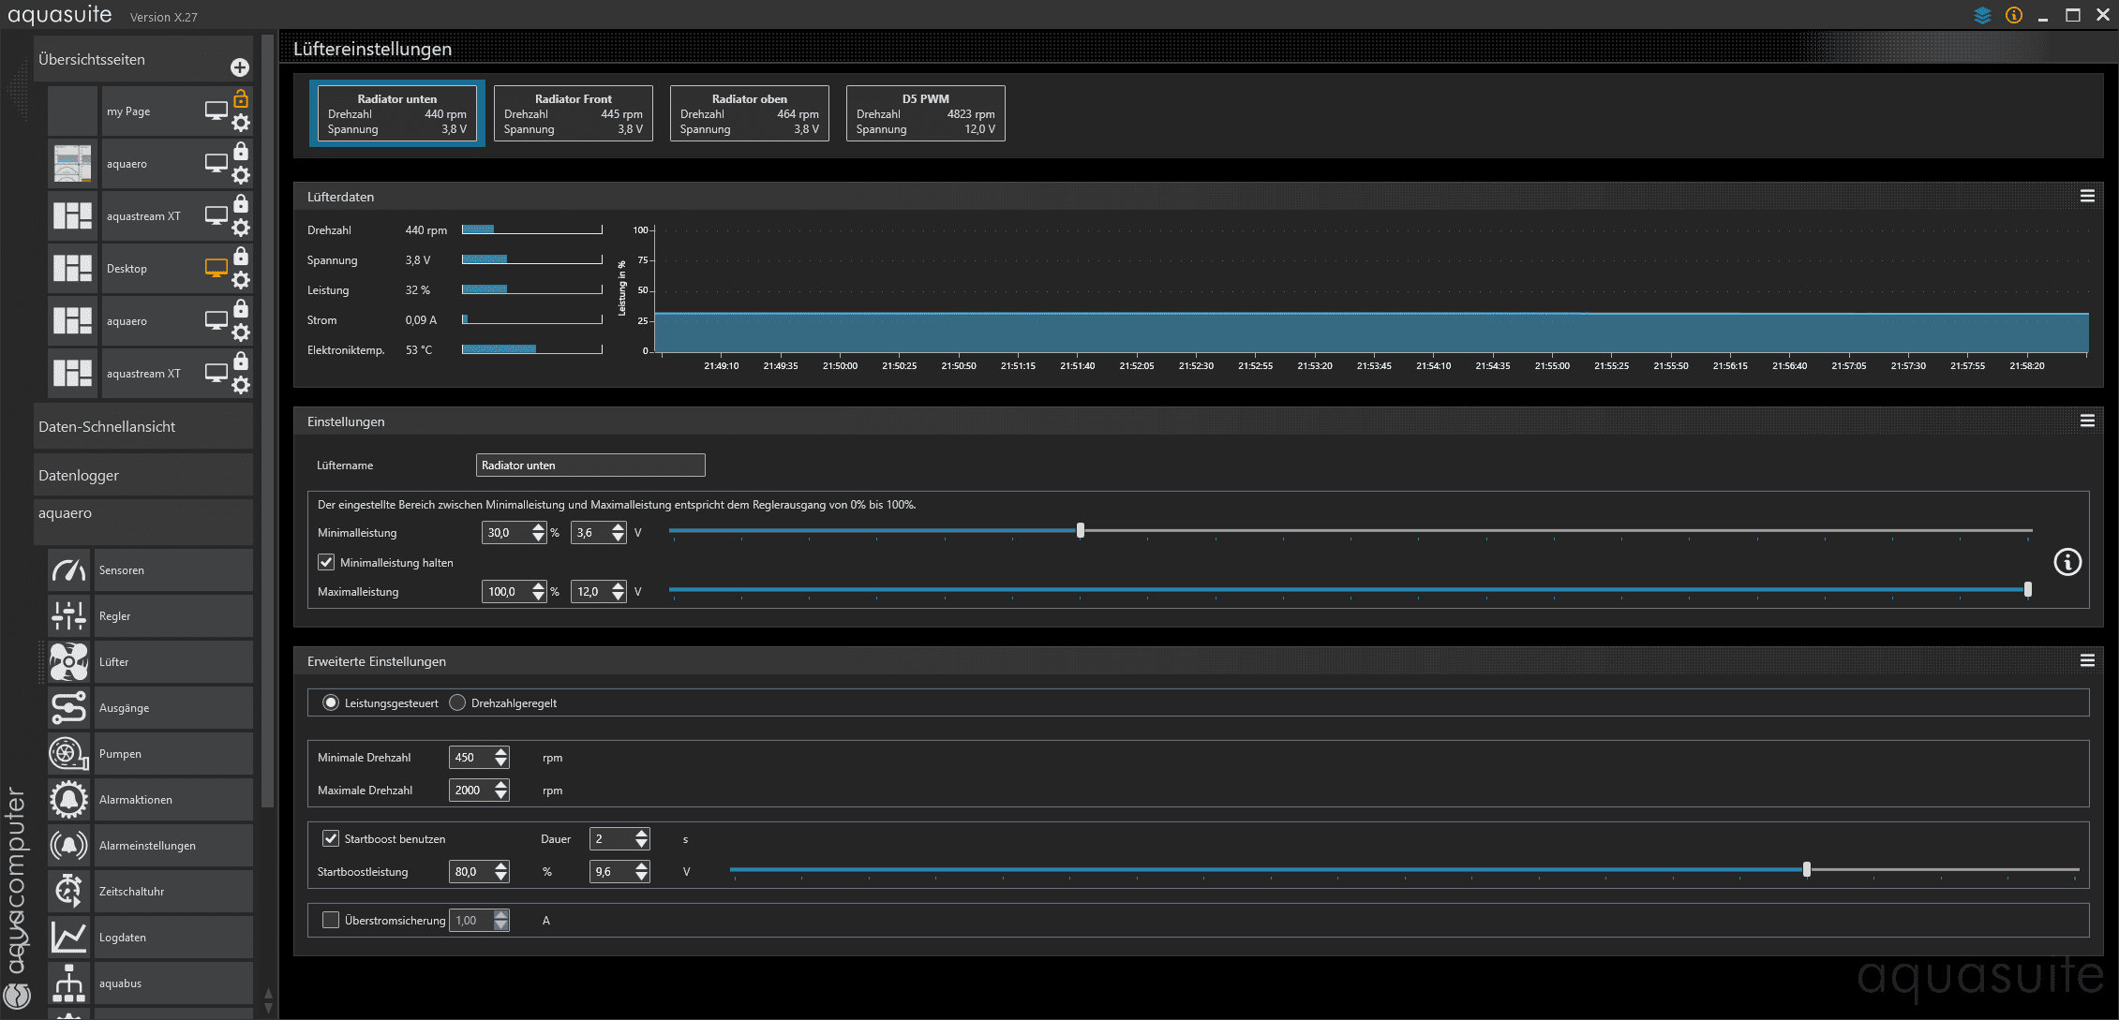This screenshot has width=2119, height=1020.
Task: Open the Alarmaktionen menu entry
Action: pos(173,799)
